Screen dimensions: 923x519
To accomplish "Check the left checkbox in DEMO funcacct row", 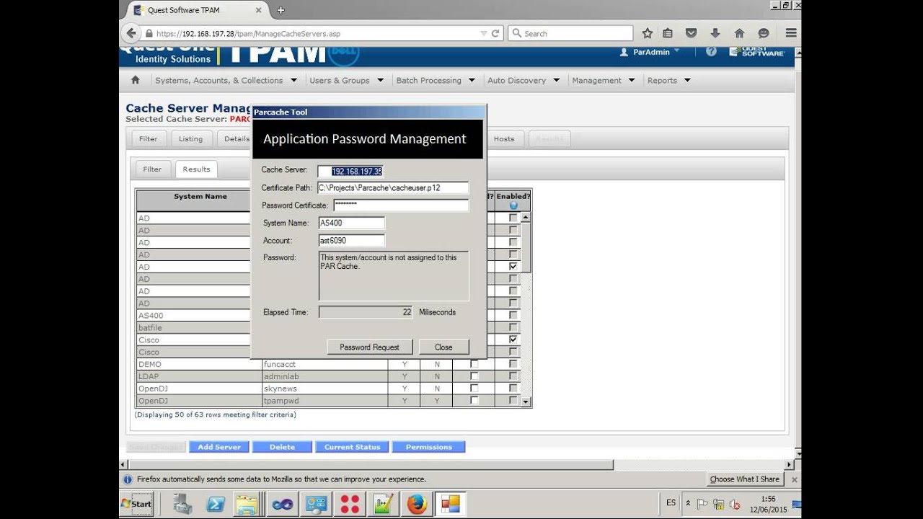I will [x=474, y=364].
